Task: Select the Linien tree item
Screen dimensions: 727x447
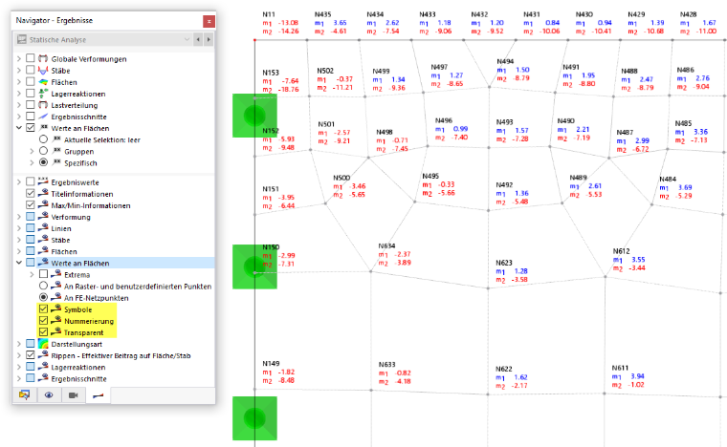Action: 60,228
